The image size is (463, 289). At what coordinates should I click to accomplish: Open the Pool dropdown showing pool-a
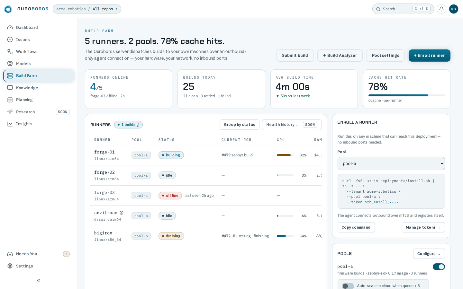click(x=391, y=163)
